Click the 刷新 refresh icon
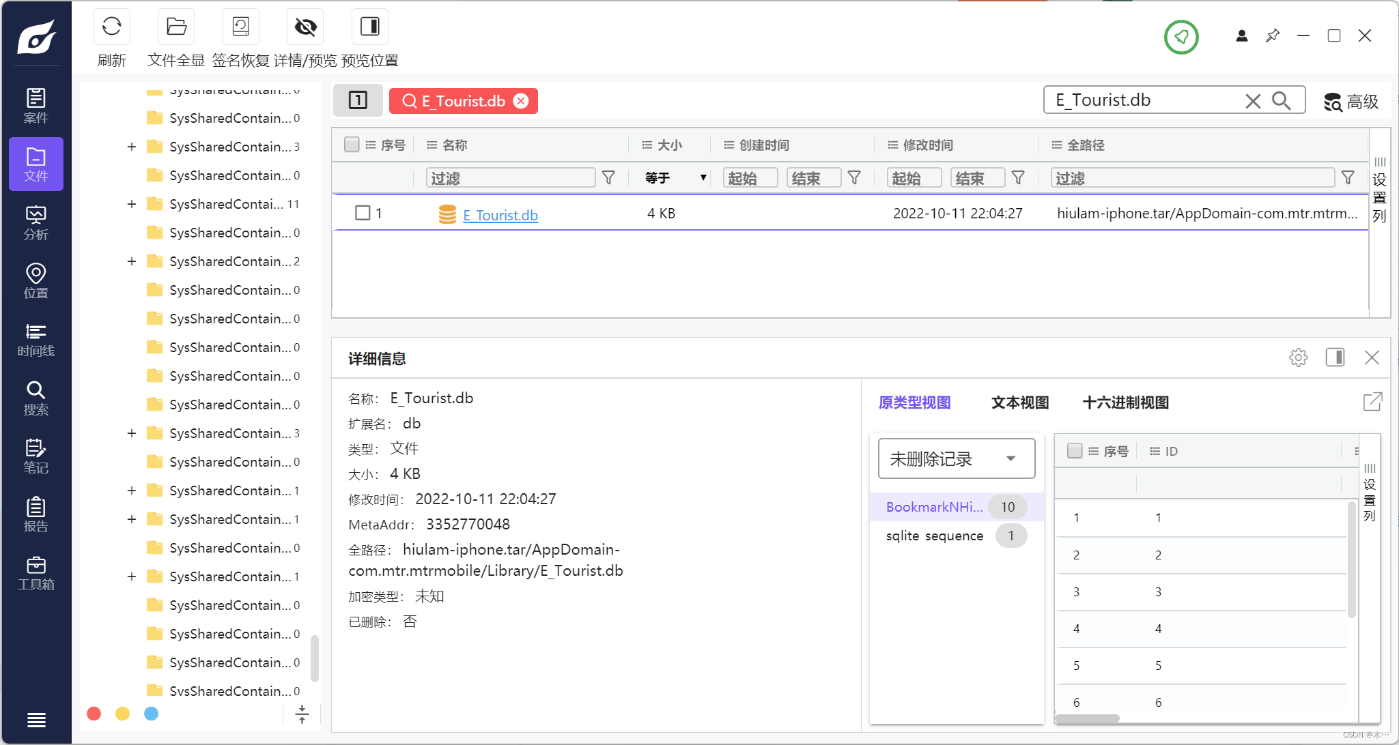This screenshot has width=1399, height=745. click(111, 27)
